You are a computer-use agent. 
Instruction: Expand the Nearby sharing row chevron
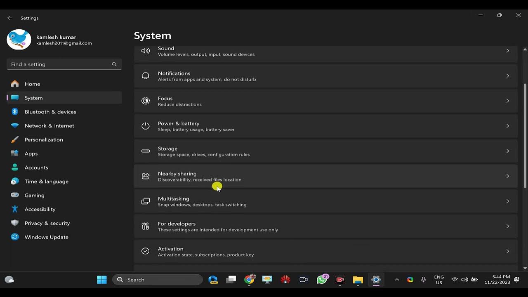pyautogui.click(x=508, y=176)
